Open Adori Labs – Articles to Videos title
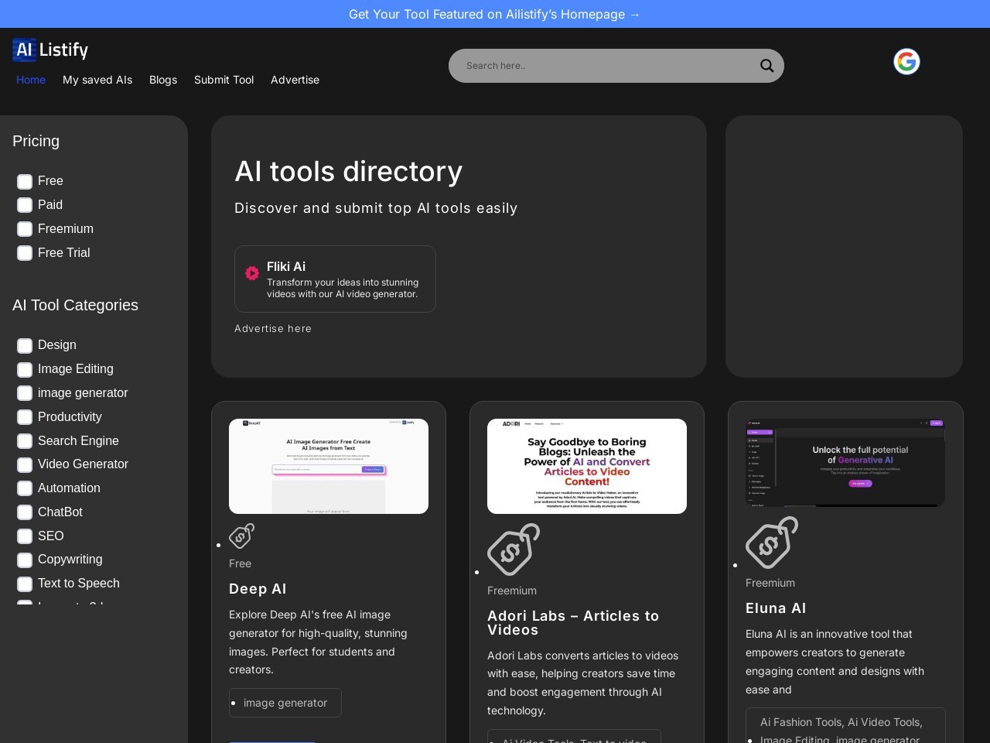The image size is (990, 743). 573,623
